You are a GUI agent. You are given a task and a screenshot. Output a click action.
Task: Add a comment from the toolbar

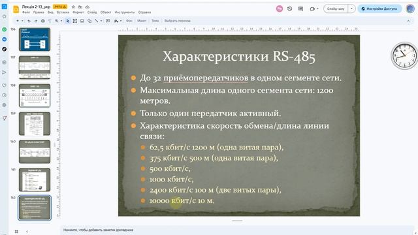108,21
